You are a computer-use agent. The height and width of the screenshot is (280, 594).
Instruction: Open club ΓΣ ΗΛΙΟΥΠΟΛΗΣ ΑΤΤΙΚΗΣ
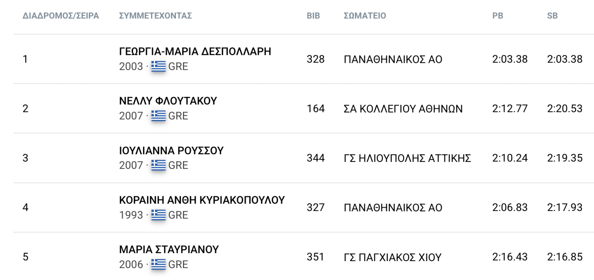pyautogui.click(x=407, y=158)
